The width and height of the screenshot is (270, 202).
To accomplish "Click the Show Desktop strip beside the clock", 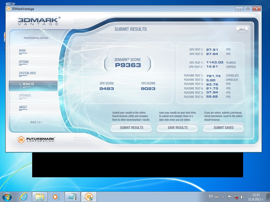I will pos(268,197).
